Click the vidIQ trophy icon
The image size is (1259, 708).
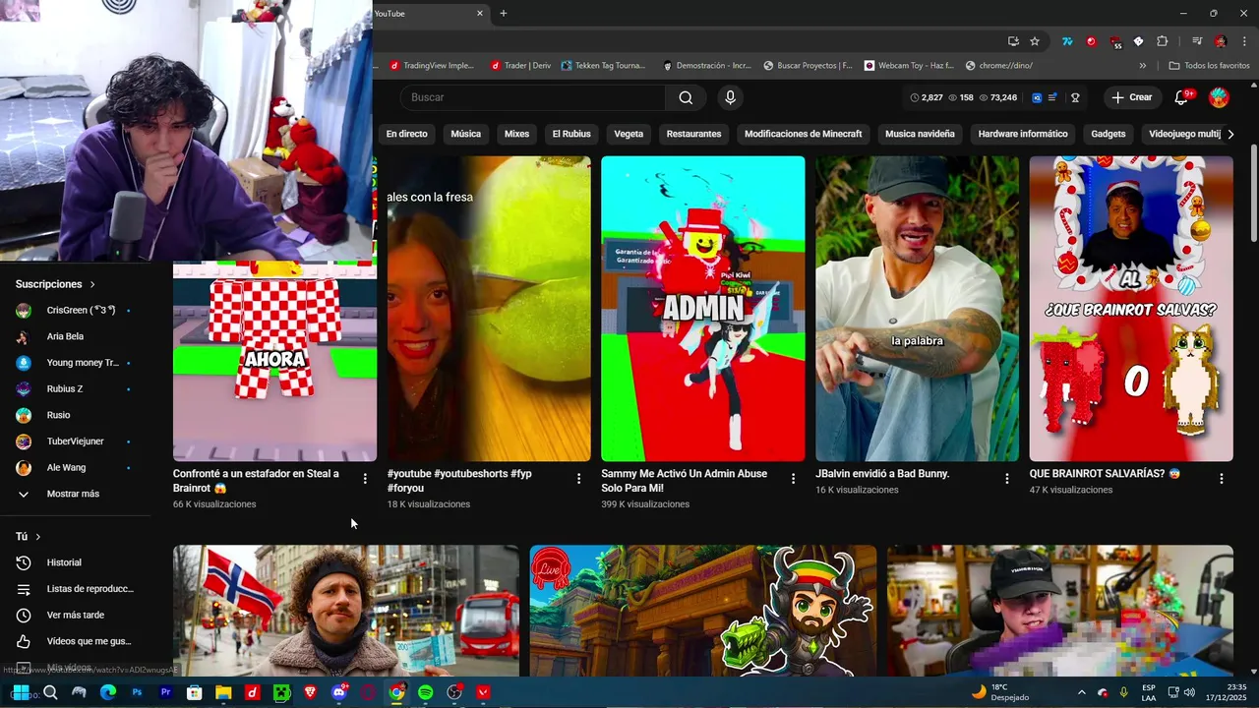pos(1075,97)
